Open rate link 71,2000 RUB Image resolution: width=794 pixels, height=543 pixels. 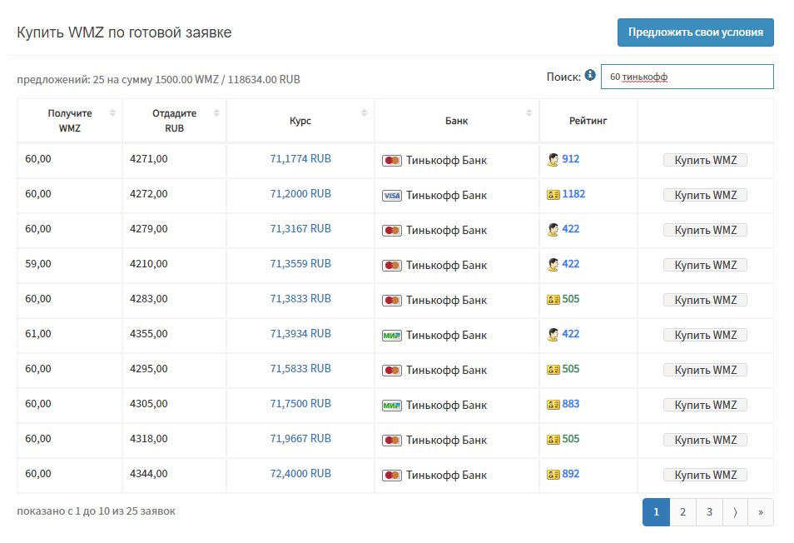[x=300, y=194]
